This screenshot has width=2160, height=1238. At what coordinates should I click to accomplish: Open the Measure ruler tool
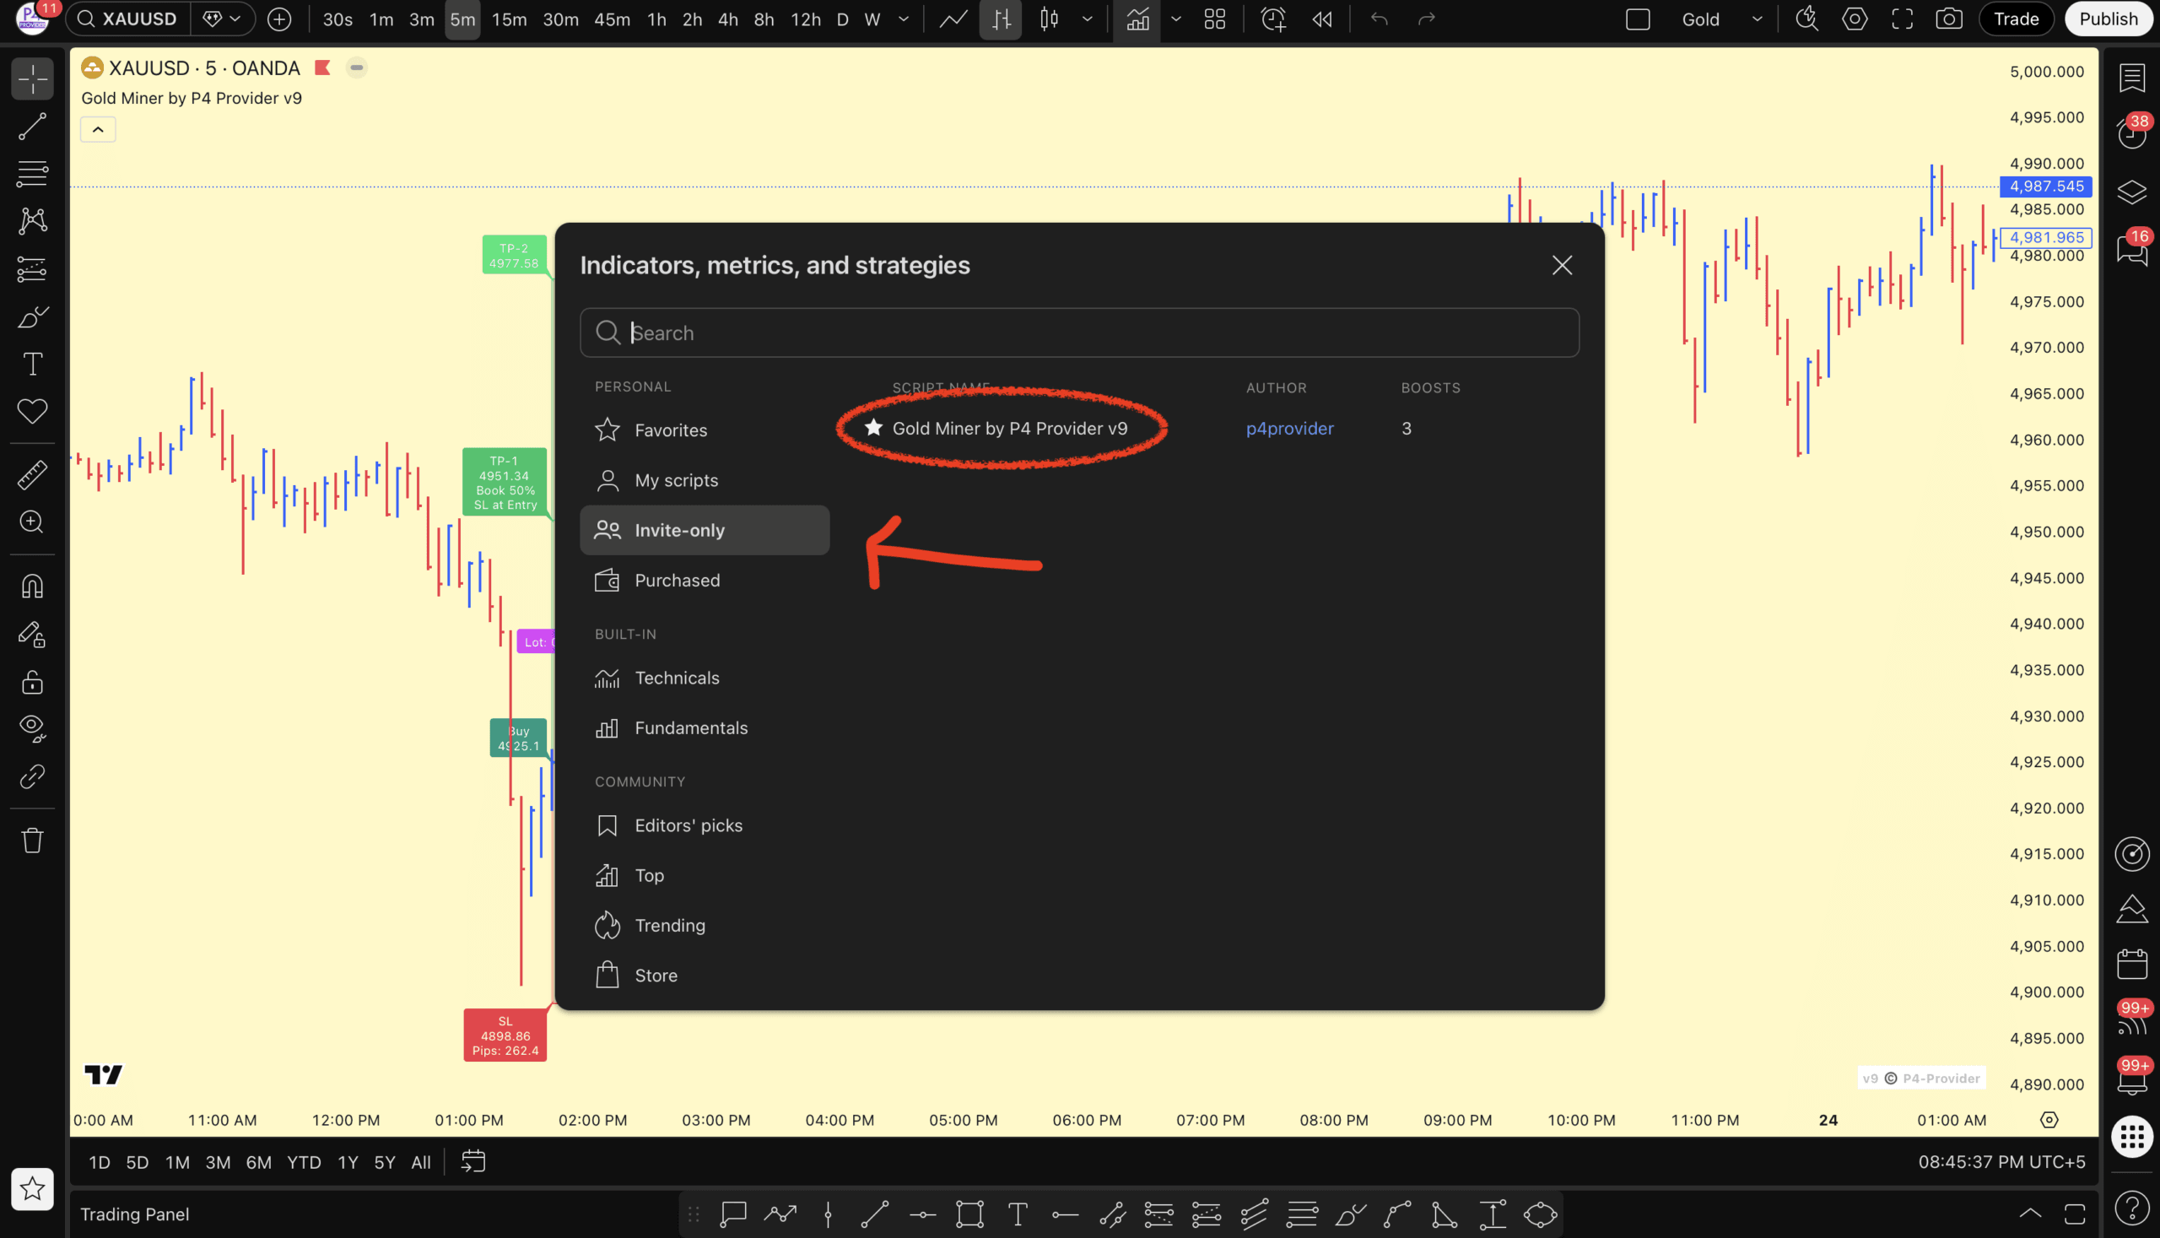tap(32, 474)
